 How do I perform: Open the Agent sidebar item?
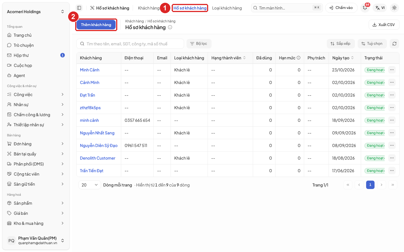[36, 76]
